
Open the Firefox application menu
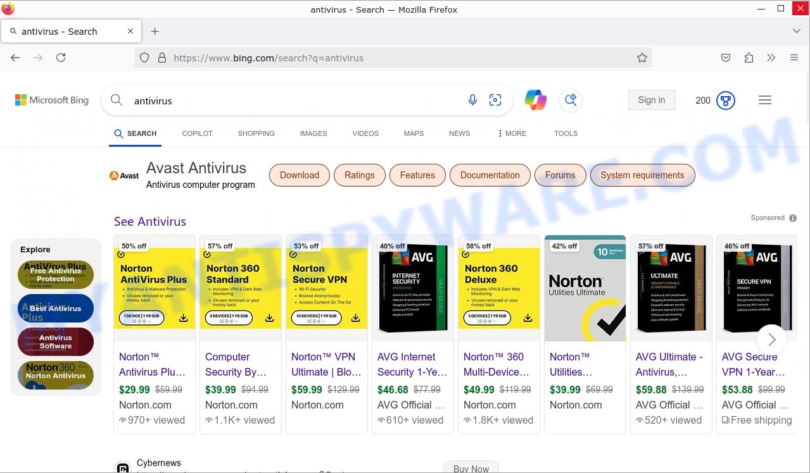point(794,58)
